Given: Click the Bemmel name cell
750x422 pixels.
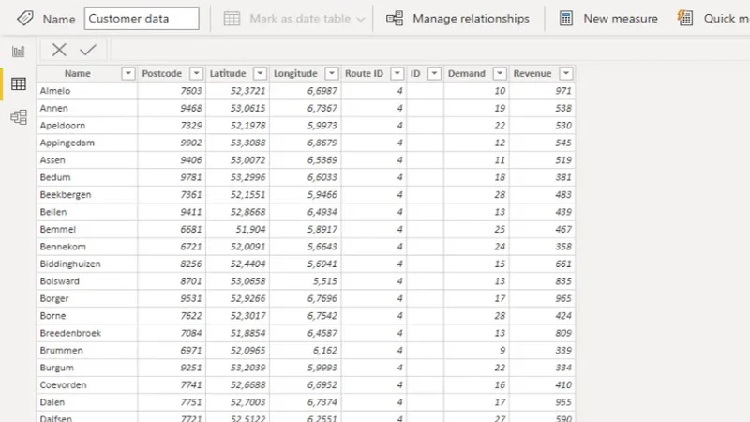Looking at the screenshot, I should click(x=87, y=229).
